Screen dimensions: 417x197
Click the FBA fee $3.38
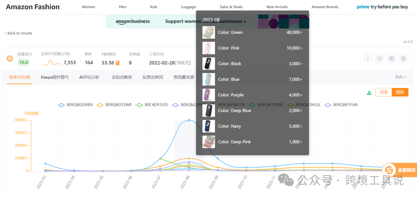108,63
